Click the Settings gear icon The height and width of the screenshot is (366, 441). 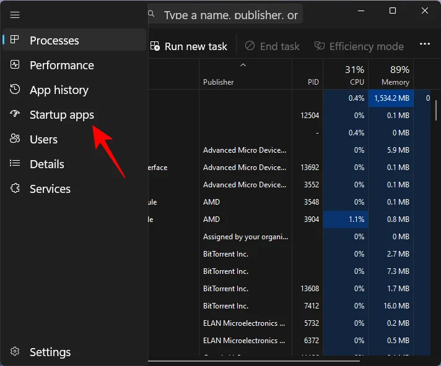pos(15,351)
